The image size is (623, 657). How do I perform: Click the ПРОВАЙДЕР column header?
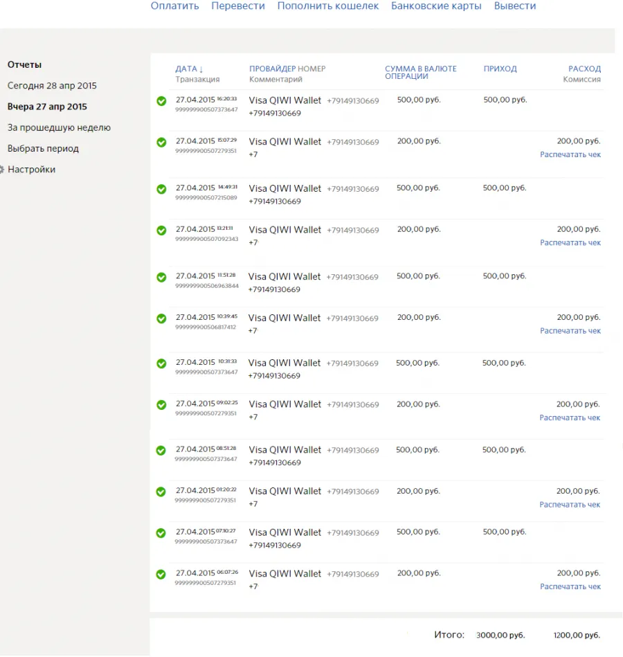pos(273,69)
